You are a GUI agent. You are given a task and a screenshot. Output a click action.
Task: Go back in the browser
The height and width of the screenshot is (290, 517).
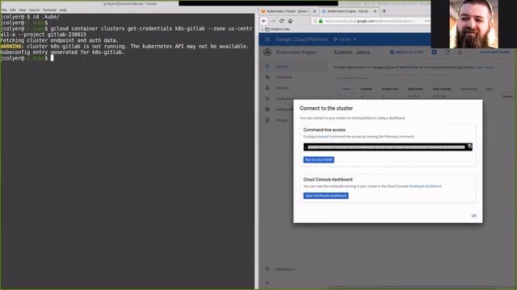point(264,21)
